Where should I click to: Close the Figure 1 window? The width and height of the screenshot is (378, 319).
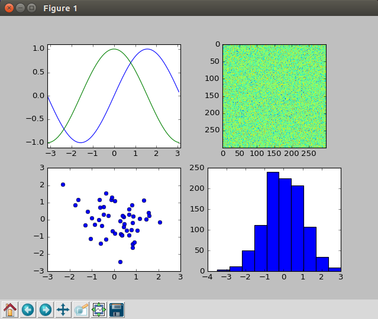pyautogui.click(x=9, y=8)
